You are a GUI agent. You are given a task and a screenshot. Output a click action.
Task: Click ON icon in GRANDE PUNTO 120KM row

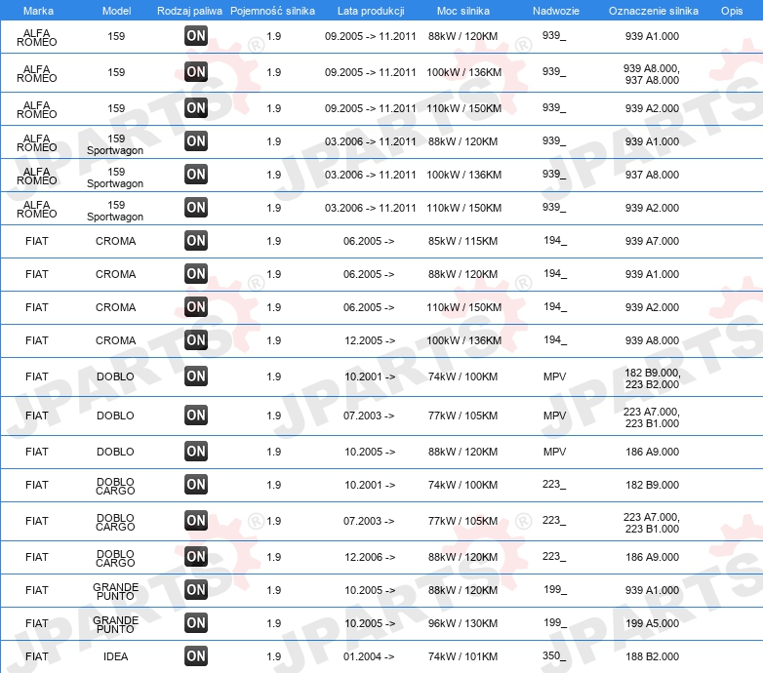196,589
